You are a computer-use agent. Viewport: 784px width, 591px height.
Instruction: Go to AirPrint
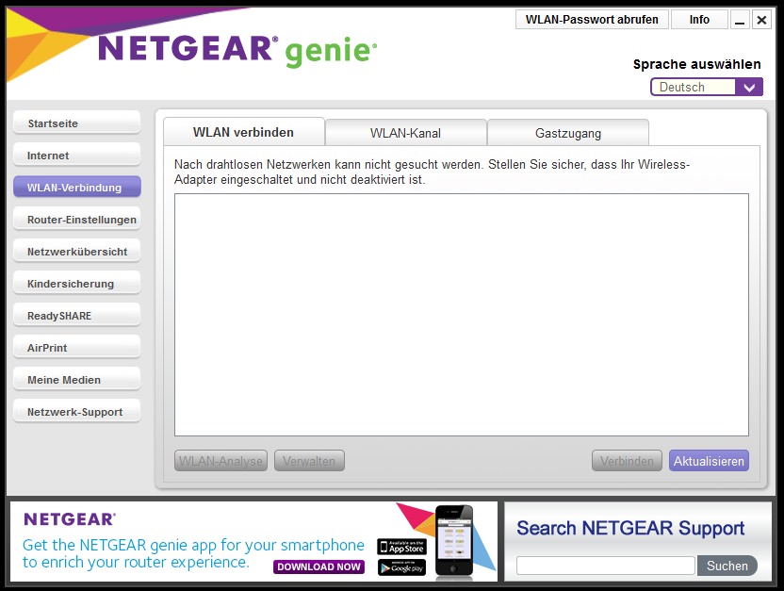76,347
